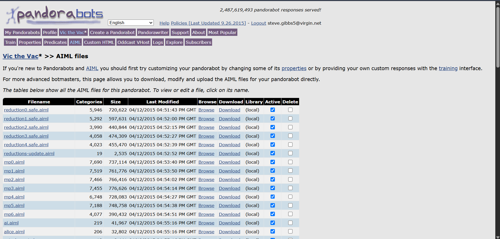Select the Vic the Vac tab
The width and height of the screenshot is (500, 239).
click(x=73, y=32)
